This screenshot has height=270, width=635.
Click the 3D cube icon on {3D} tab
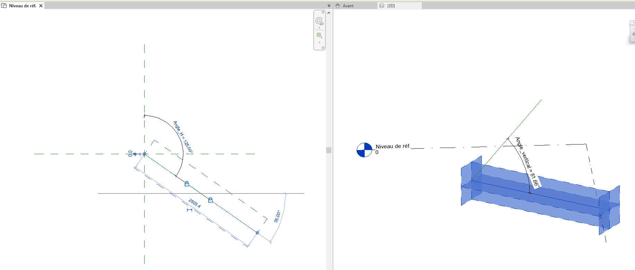point(382,6)
